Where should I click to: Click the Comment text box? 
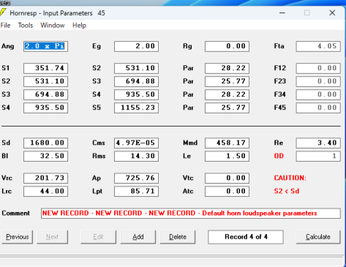191,214
